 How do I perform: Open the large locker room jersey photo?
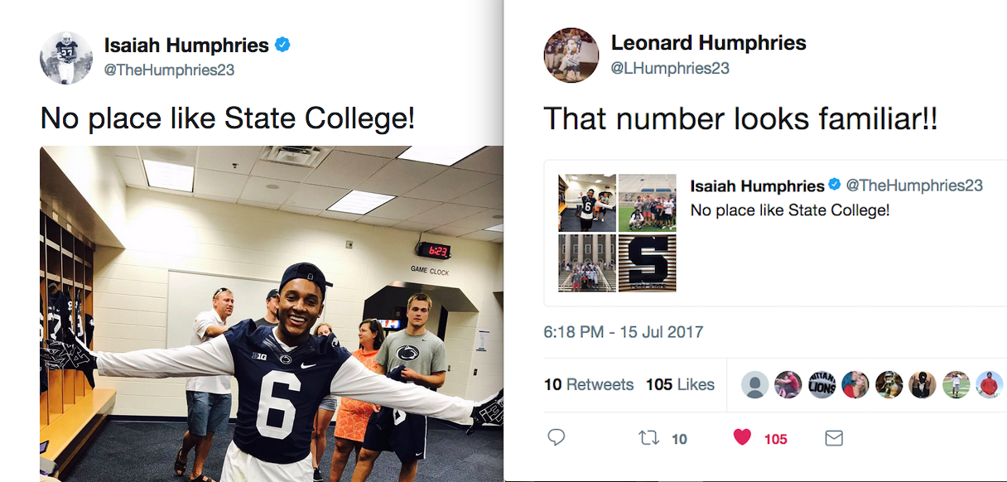(x=272, y=313)
